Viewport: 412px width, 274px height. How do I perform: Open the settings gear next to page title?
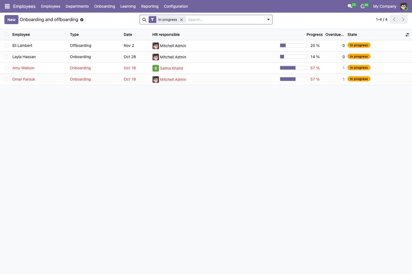[82, 20]
